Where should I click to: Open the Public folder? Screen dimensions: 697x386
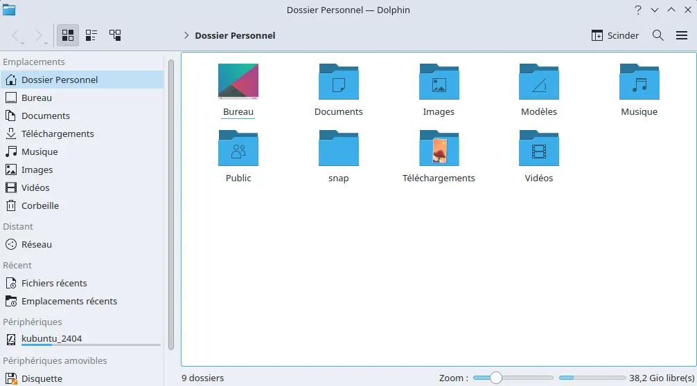238,149
